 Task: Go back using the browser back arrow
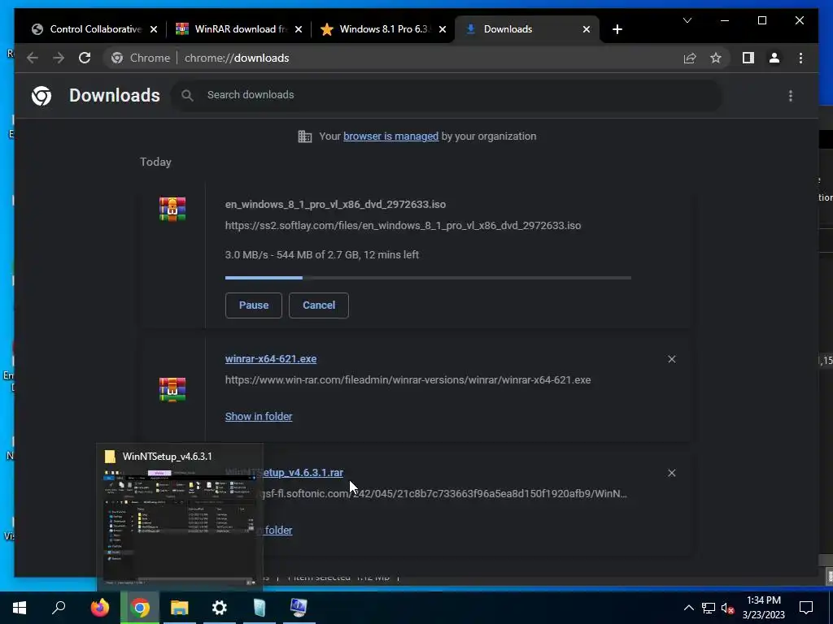pos(33,58)
